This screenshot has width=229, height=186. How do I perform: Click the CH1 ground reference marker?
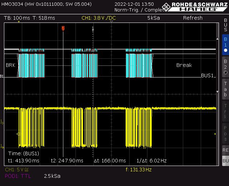coord(2,146)
